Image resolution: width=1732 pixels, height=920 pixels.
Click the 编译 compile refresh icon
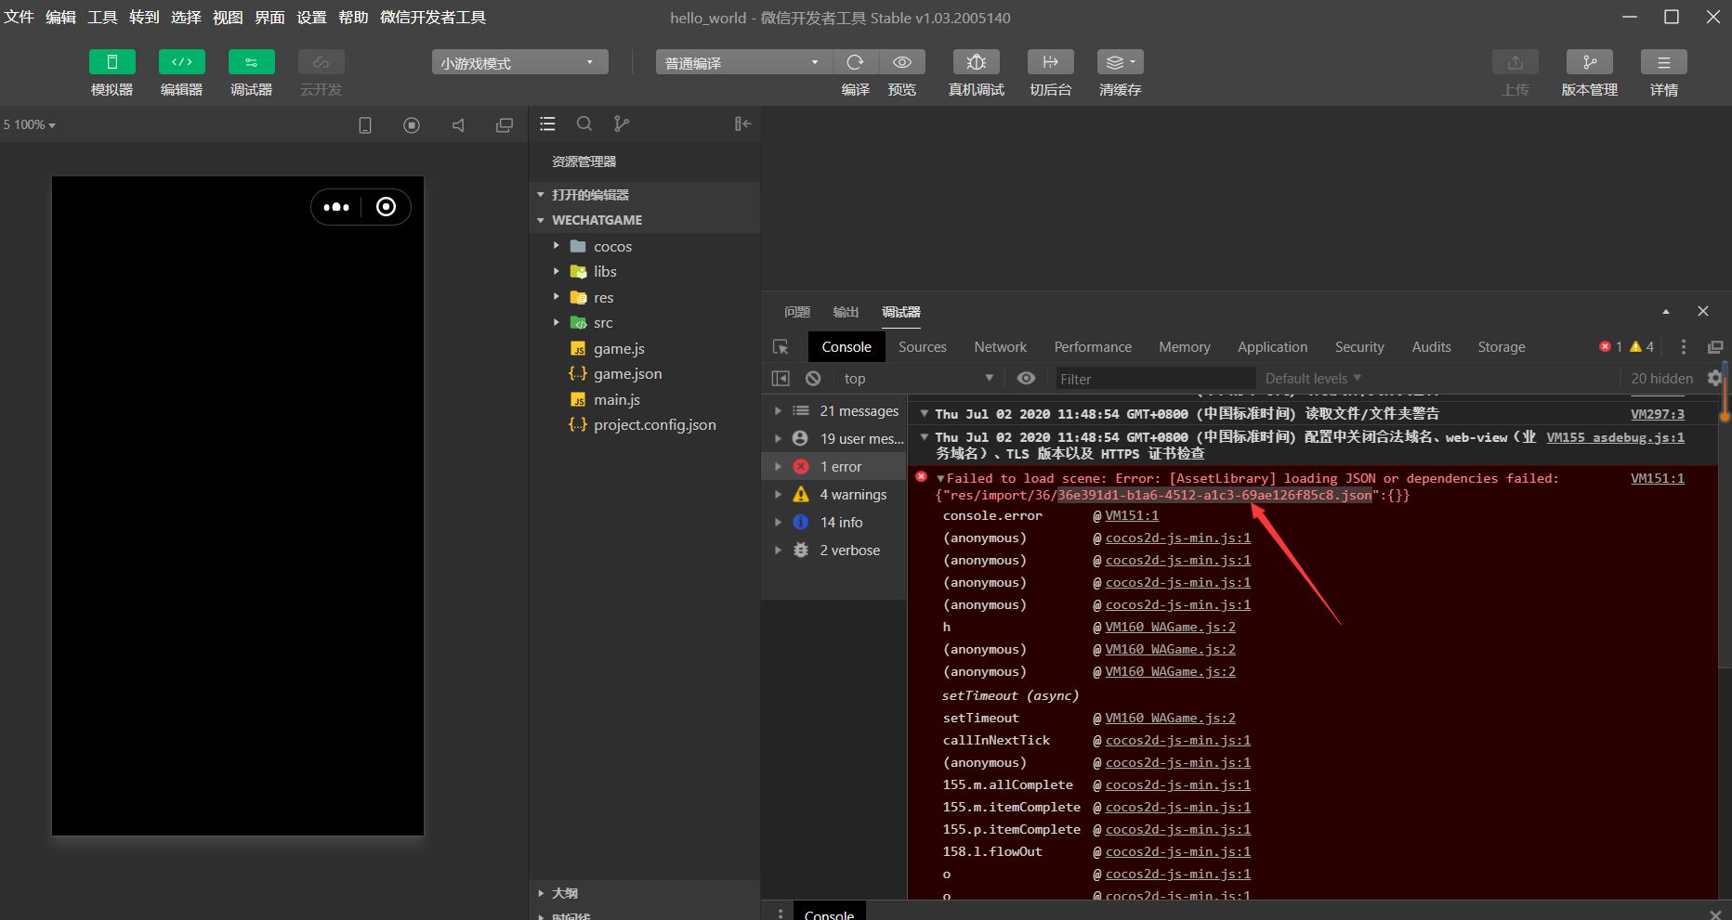(x=855, y=62)
